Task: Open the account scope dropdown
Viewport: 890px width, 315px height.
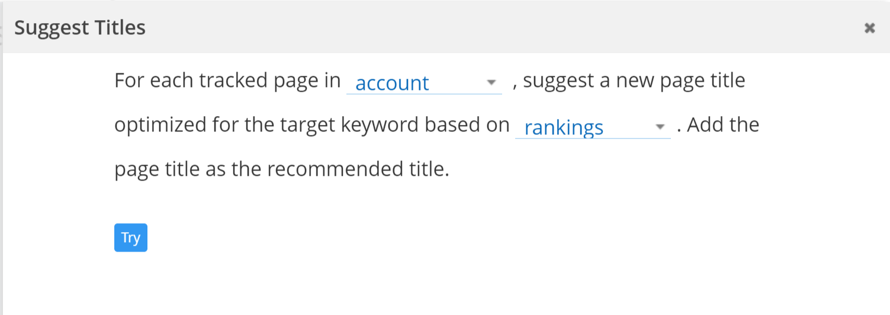Action: click(x=423, y=83)
